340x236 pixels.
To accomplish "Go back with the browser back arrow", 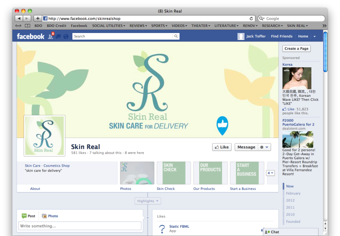I will point(19,19).
